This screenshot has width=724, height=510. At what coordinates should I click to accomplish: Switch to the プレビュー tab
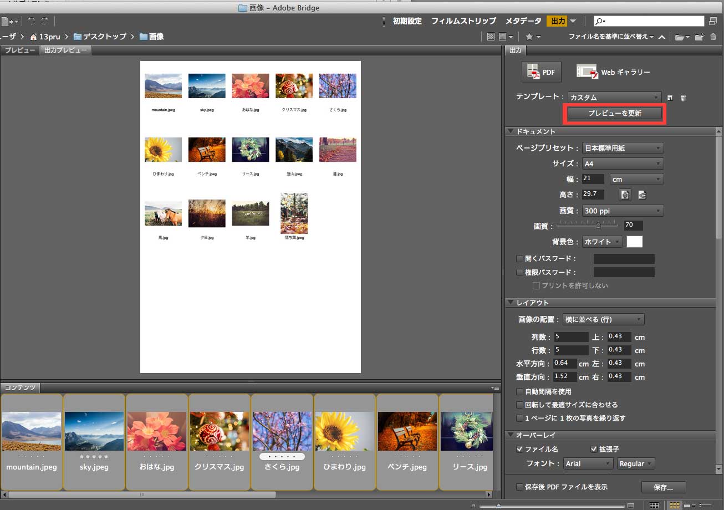(x=20, y=50)
